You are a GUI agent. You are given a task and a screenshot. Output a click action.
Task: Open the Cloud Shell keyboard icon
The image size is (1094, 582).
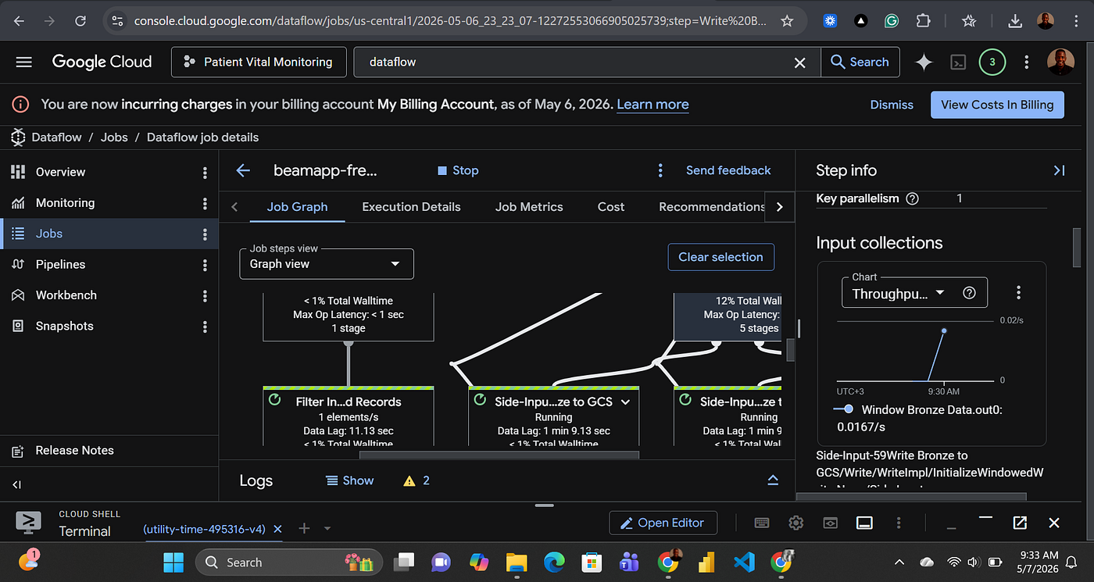pos(761,523)
